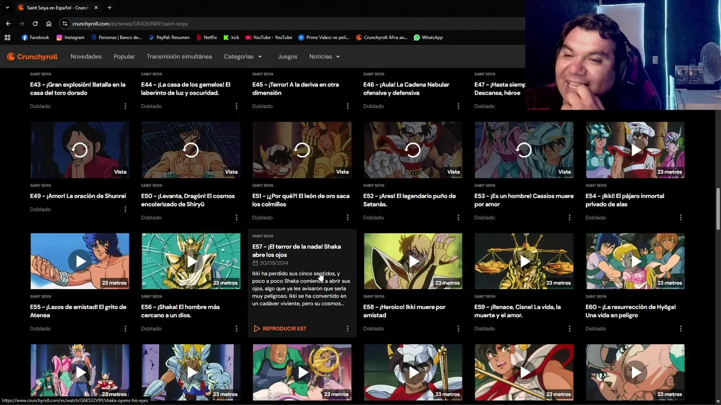Go back in browser history
The height and width of the screenshot is (405, 721).
[8, 24]
